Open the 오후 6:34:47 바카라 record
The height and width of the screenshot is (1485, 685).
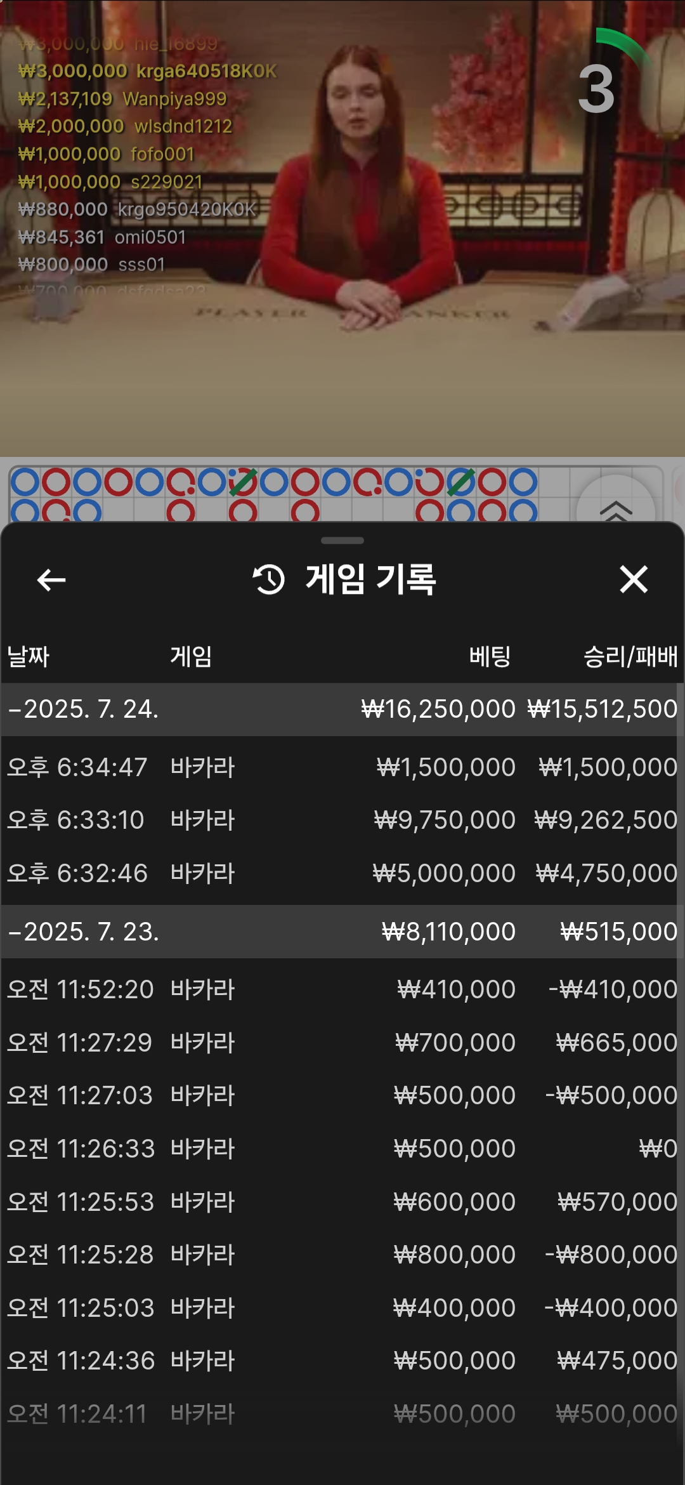click(x=342, y=767)
